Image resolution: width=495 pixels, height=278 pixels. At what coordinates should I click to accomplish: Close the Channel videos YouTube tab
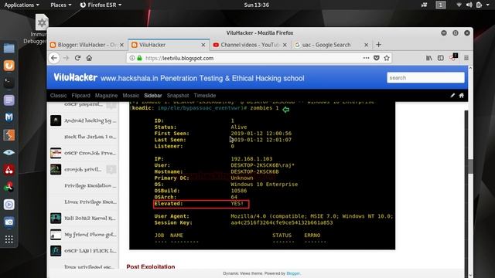285,45
